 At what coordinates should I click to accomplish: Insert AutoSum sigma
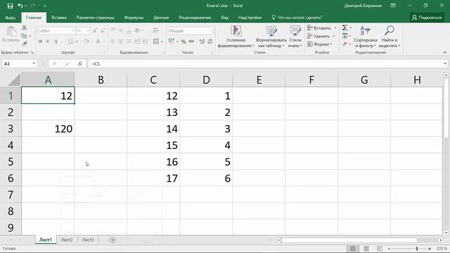[345, 28]
